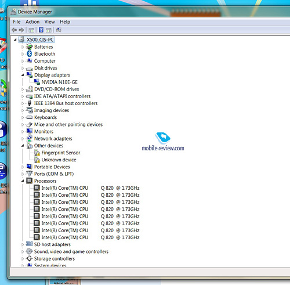Expand the Batteries node
This screenshot has height=285, width=290.
(x=23, y=47)
